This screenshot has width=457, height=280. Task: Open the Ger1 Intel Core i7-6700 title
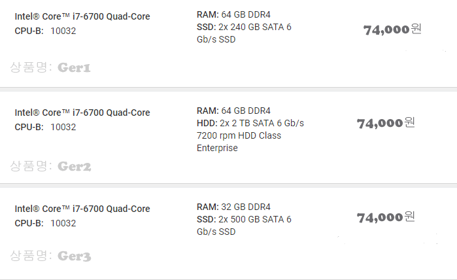click(82, 16)
